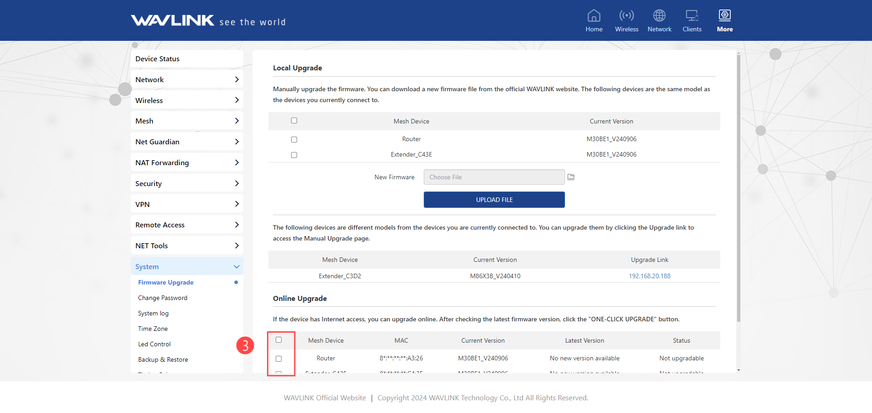
Task: Open the 192.168.20.188 upgrade link
Action: [649, 276]
